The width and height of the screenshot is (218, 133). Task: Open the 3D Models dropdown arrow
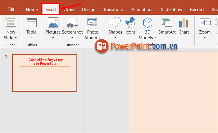(155, 38)
